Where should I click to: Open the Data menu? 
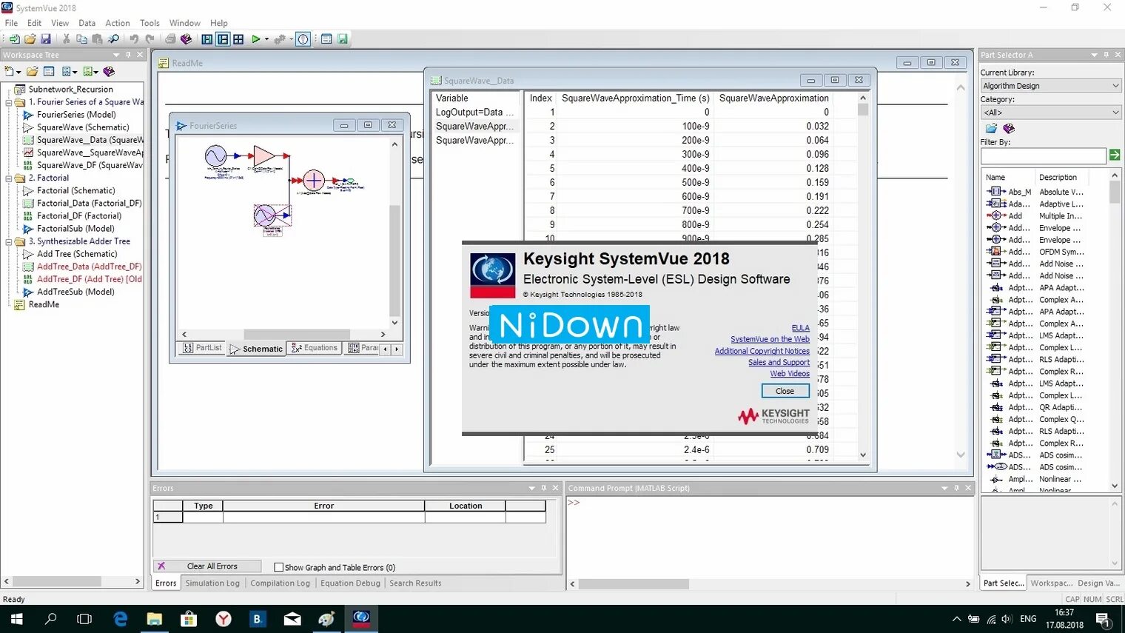pos(87,23)
